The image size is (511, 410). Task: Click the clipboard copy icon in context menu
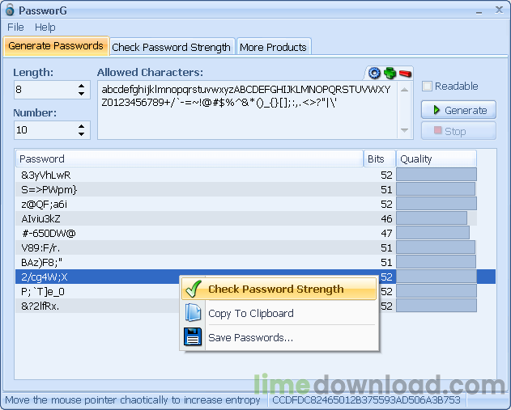click(x=193, y=313)
